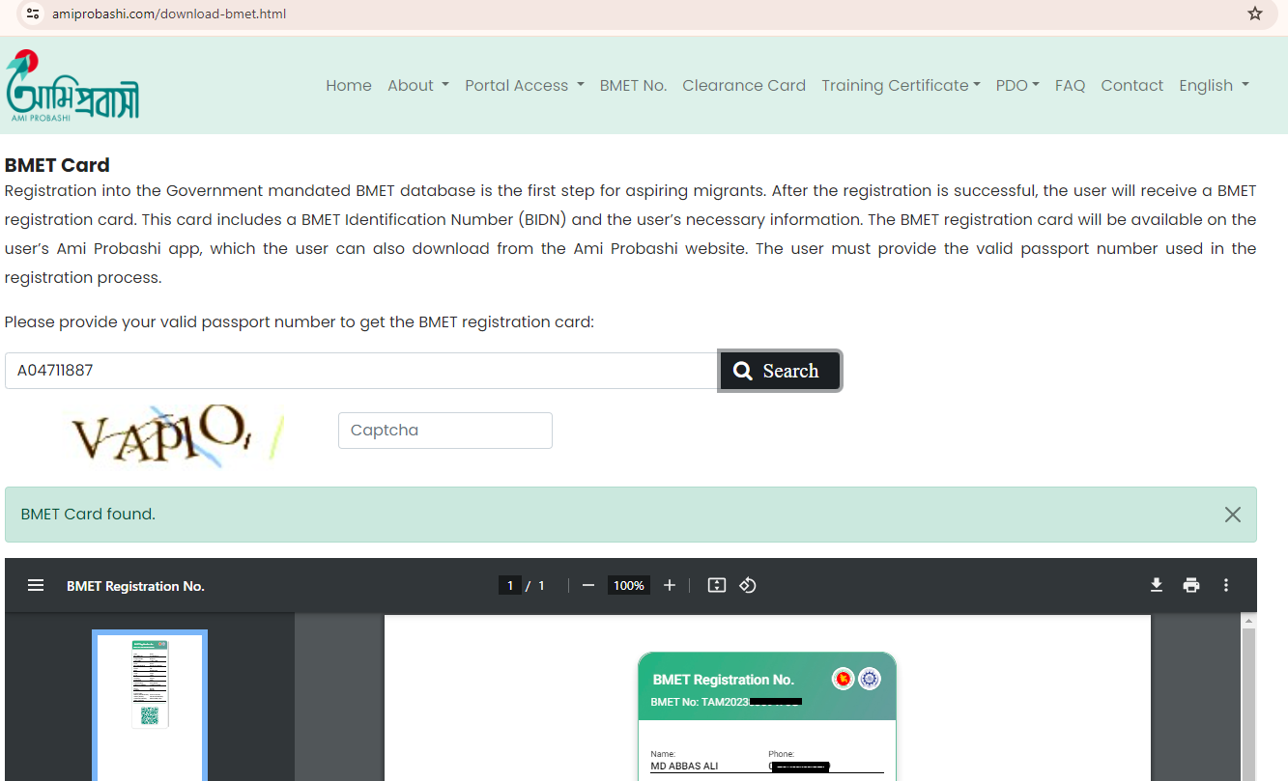This screenshot has width=1288, height=781.
Task: Click the passport number input field
Action: [x=361, y=371]
